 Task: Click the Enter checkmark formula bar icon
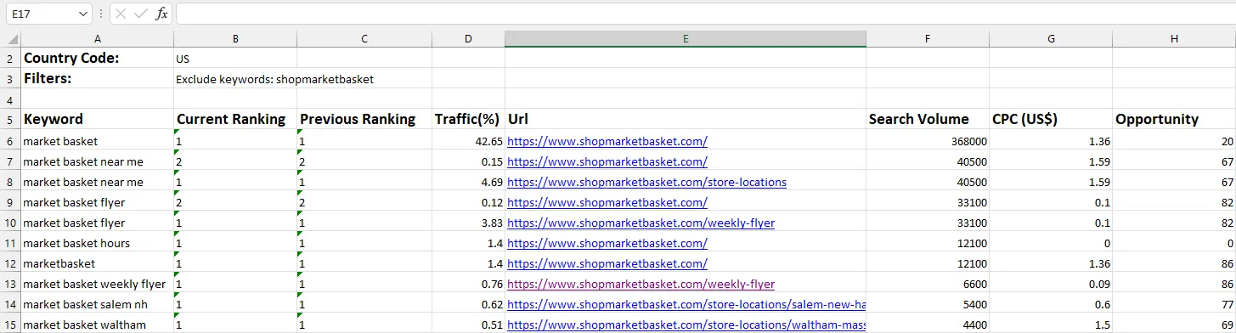pyautogui.click(x=142, y=14)
